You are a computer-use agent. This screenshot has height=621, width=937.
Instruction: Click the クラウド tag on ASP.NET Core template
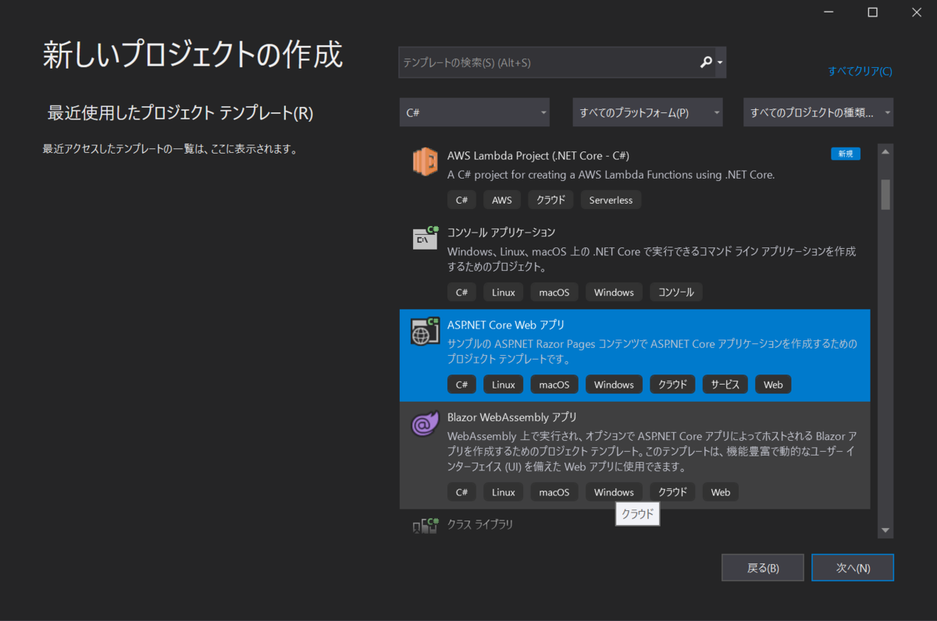coord(672,385)
